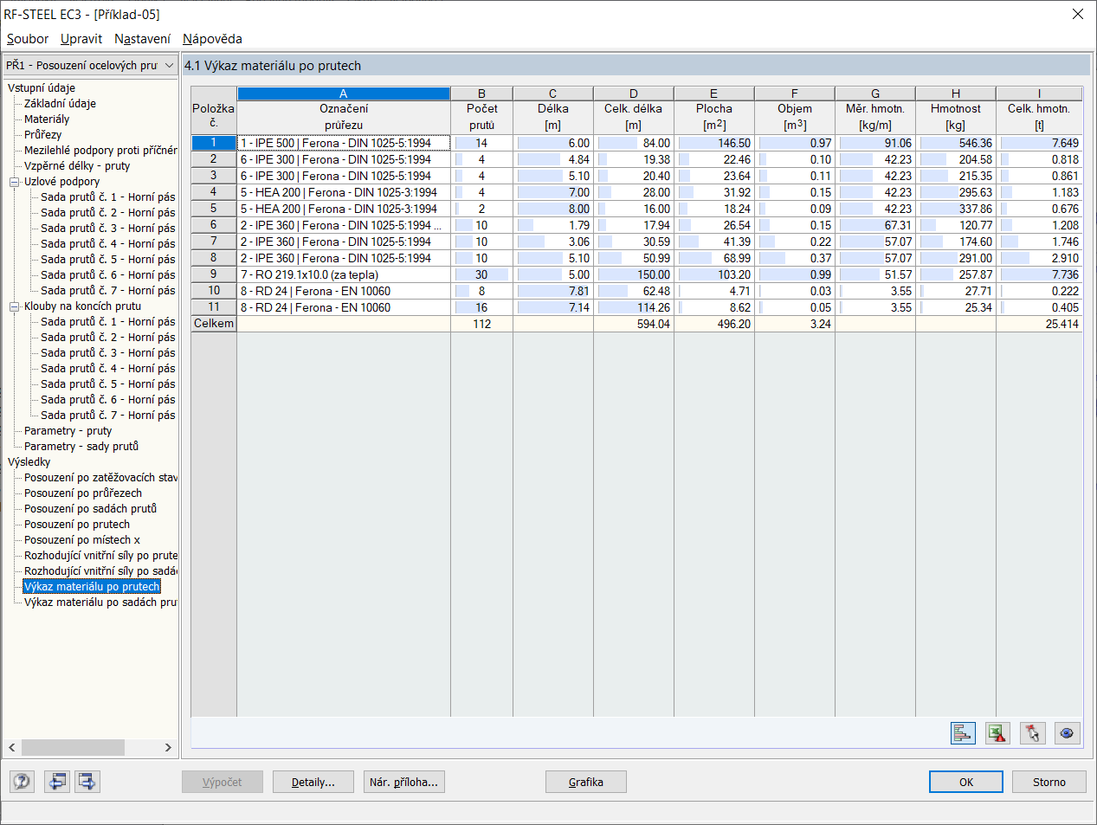This screenshot has height=825, width=1097.
Task: Select Materiály in navigator
Action: pyautogui.click(x=47, y=119)
